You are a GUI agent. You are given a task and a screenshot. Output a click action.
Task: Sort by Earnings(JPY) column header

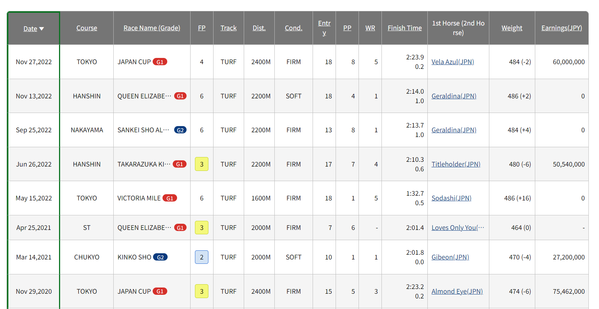coord(562,28)
